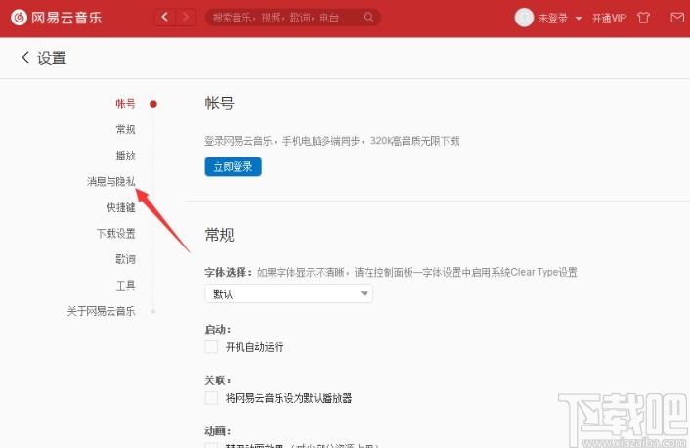
Task: Select 歌词 in the settings sidebar
Action: [x=125, y=259]
